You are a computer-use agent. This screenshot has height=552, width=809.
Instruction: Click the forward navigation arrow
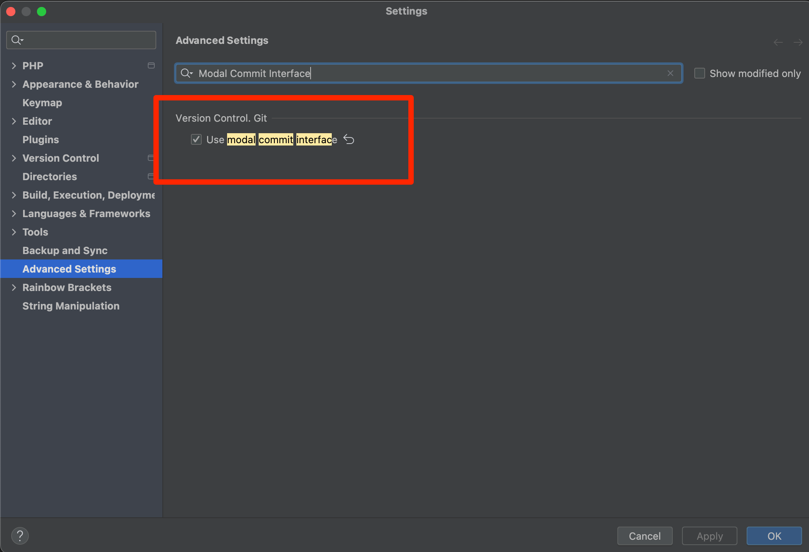coord(798,42)
